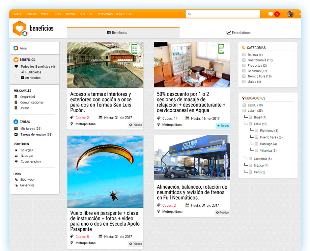This screenshot has width=310, height=251.
Task: Click the Ubicaciones map pin icon
Action: tap(243, 98)
